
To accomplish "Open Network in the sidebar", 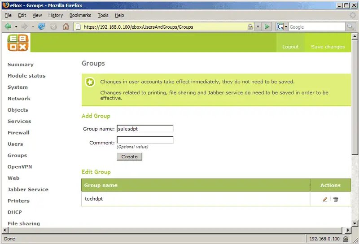I will tap(19, 99).
